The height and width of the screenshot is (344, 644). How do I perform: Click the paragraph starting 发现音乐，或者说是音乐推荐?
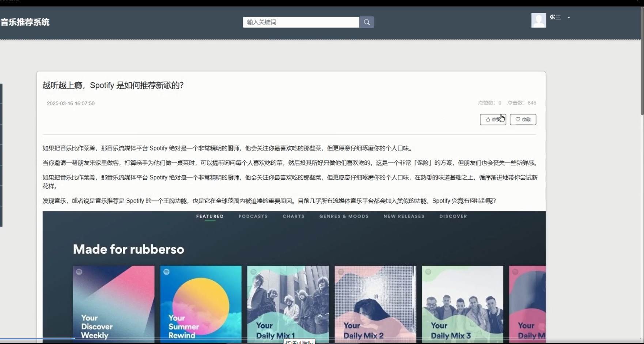tap(269, 201)
